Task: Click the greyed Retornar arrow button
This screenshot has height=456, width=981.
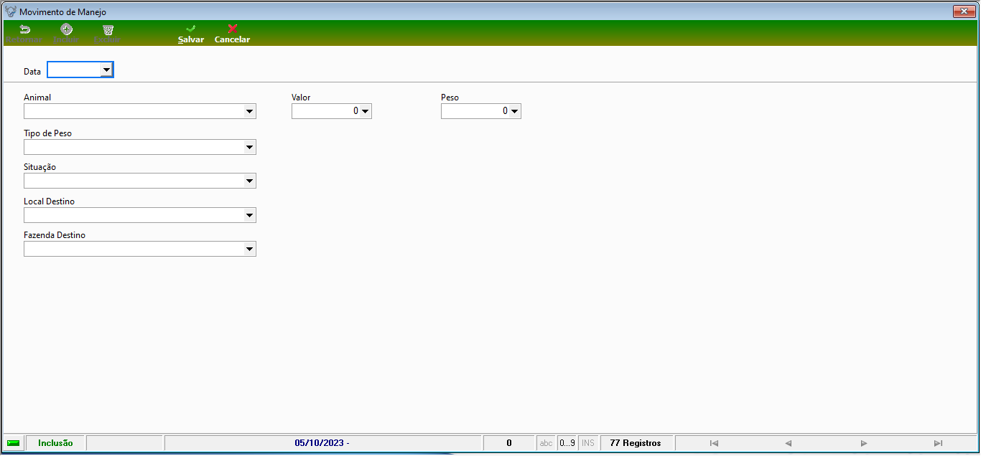Action: [x=24, y=34]
